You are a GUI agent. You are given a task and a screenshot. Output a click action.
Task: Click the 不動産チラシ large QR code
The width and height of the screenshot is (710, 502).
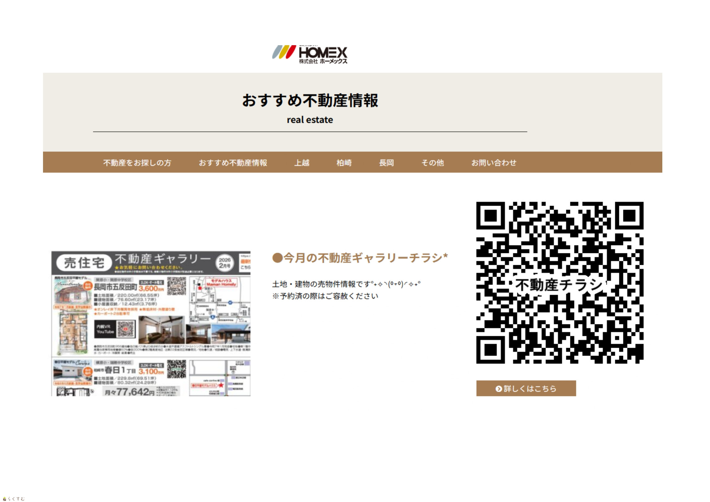[x=559, y=282]
